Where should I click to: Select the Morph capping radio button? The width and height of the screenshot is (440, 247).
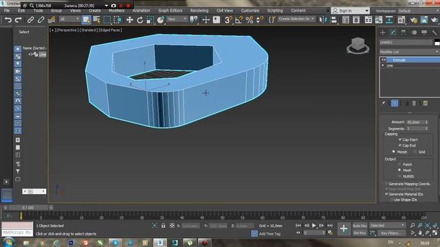393,152
